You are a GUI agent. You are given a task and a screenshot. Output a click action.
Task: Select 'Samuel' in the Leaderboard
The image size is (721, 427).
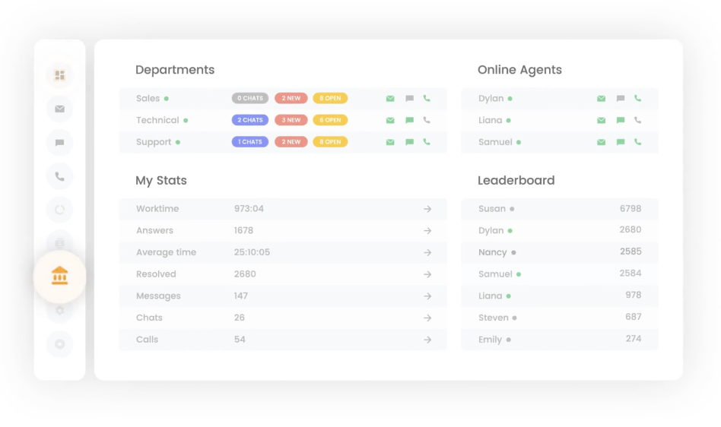(x=495, y=274)
